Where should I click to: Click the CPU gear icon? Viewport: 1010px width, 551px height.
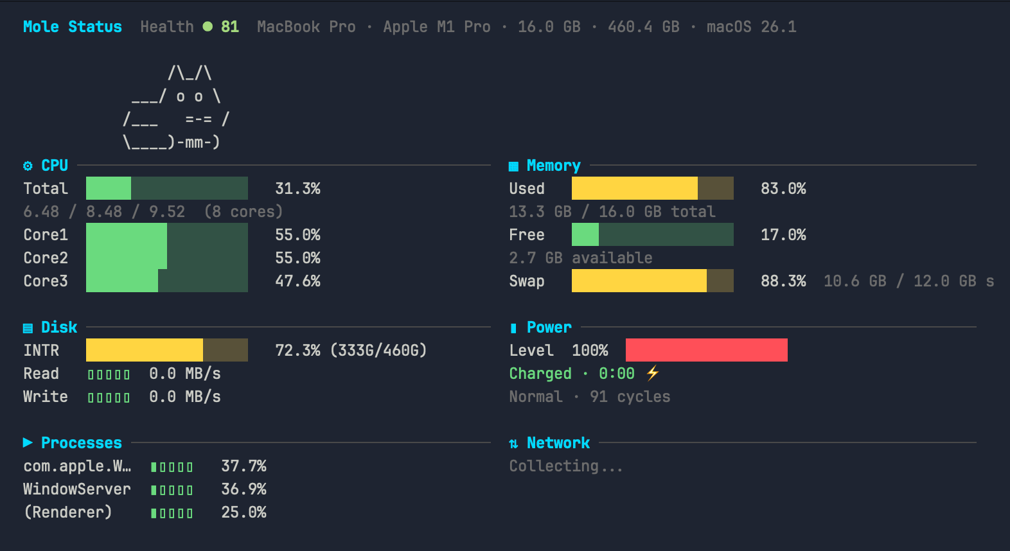coord(28,166)
